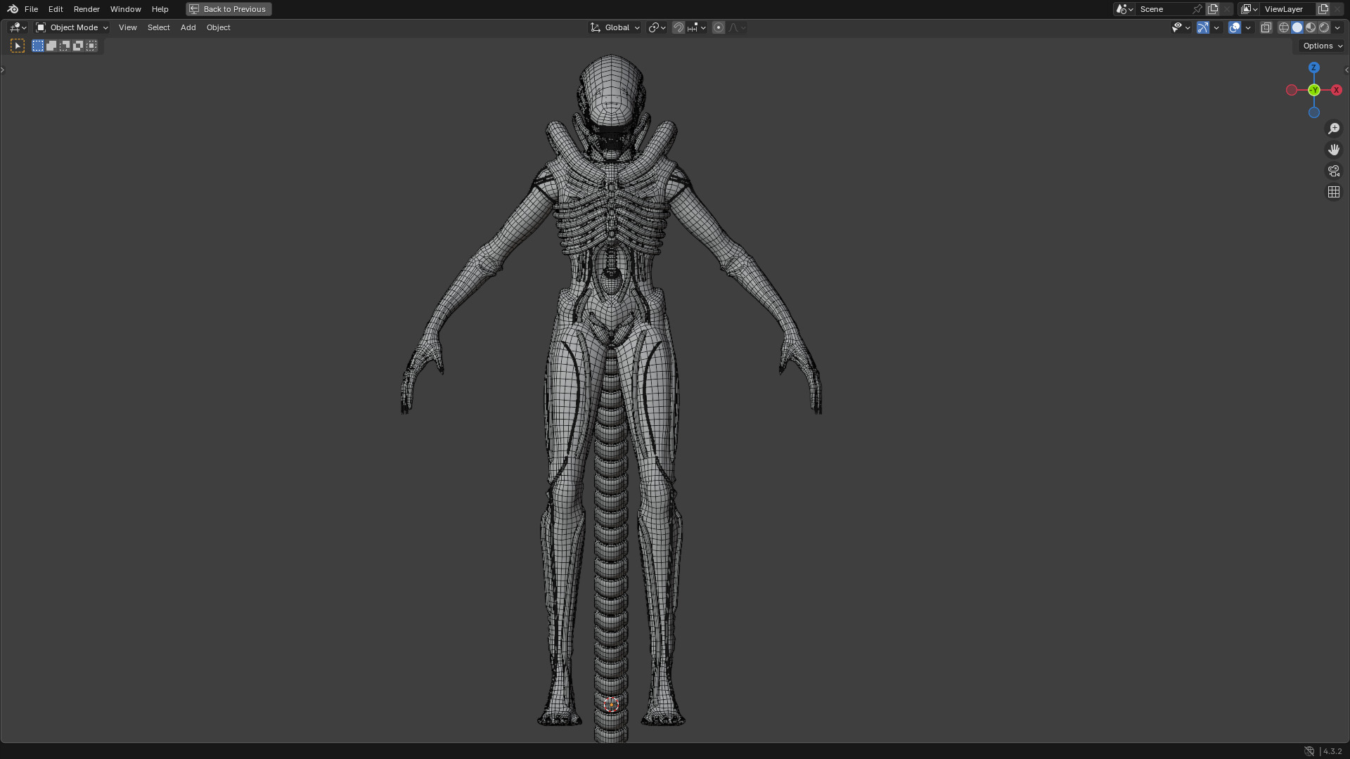Open the viewport shading options dropdown
The image size is (1350, 759).
(1337, 27)
